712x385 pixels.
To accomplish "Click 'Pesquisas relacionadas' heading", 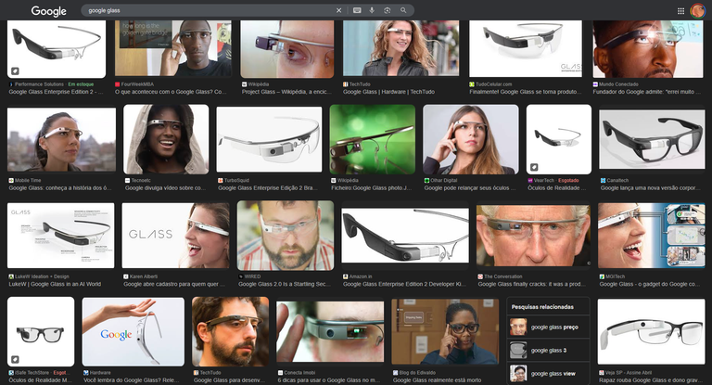I will [542, 307].
